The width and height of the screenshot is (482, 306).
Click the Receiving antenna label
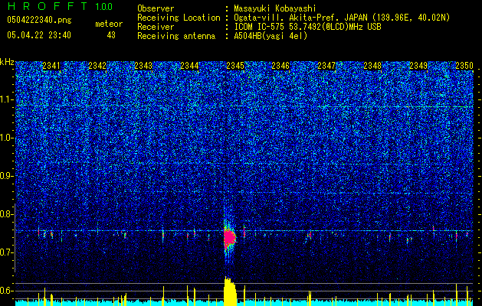(176, 36)
